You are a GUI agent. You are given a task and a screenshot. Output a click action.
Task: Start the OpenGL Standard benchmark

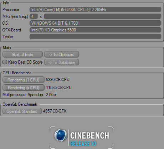(x=22, y=111)
